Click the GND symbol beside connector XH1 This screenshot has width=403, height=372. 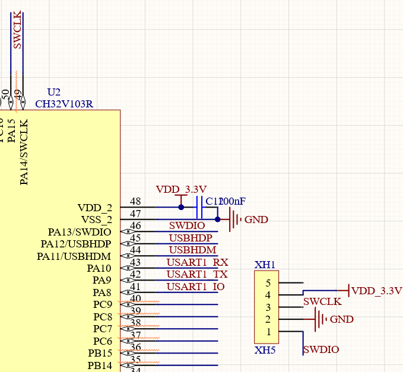tap(321, 319)
